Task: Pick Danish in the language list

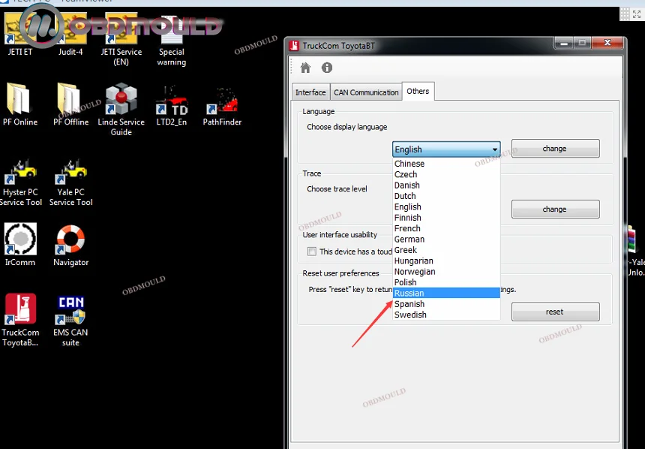Action: (x=446, y=185)
